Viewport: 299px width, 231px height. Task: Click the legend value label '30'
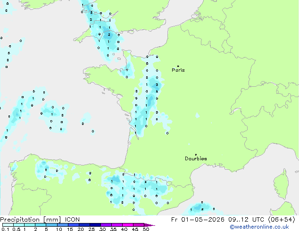tap(102, 229)
